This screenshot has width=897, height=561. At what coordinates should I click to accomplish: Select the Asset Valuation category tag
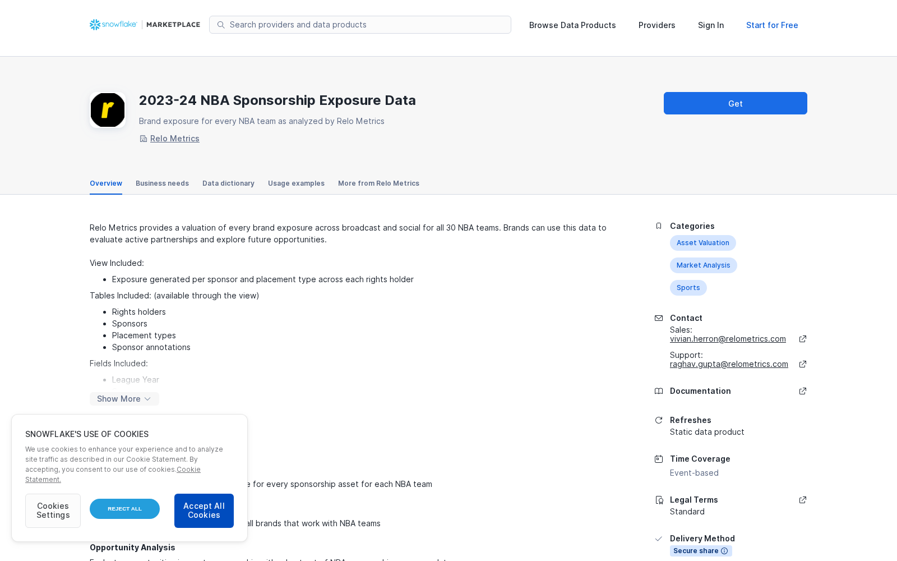click(703, 243)
